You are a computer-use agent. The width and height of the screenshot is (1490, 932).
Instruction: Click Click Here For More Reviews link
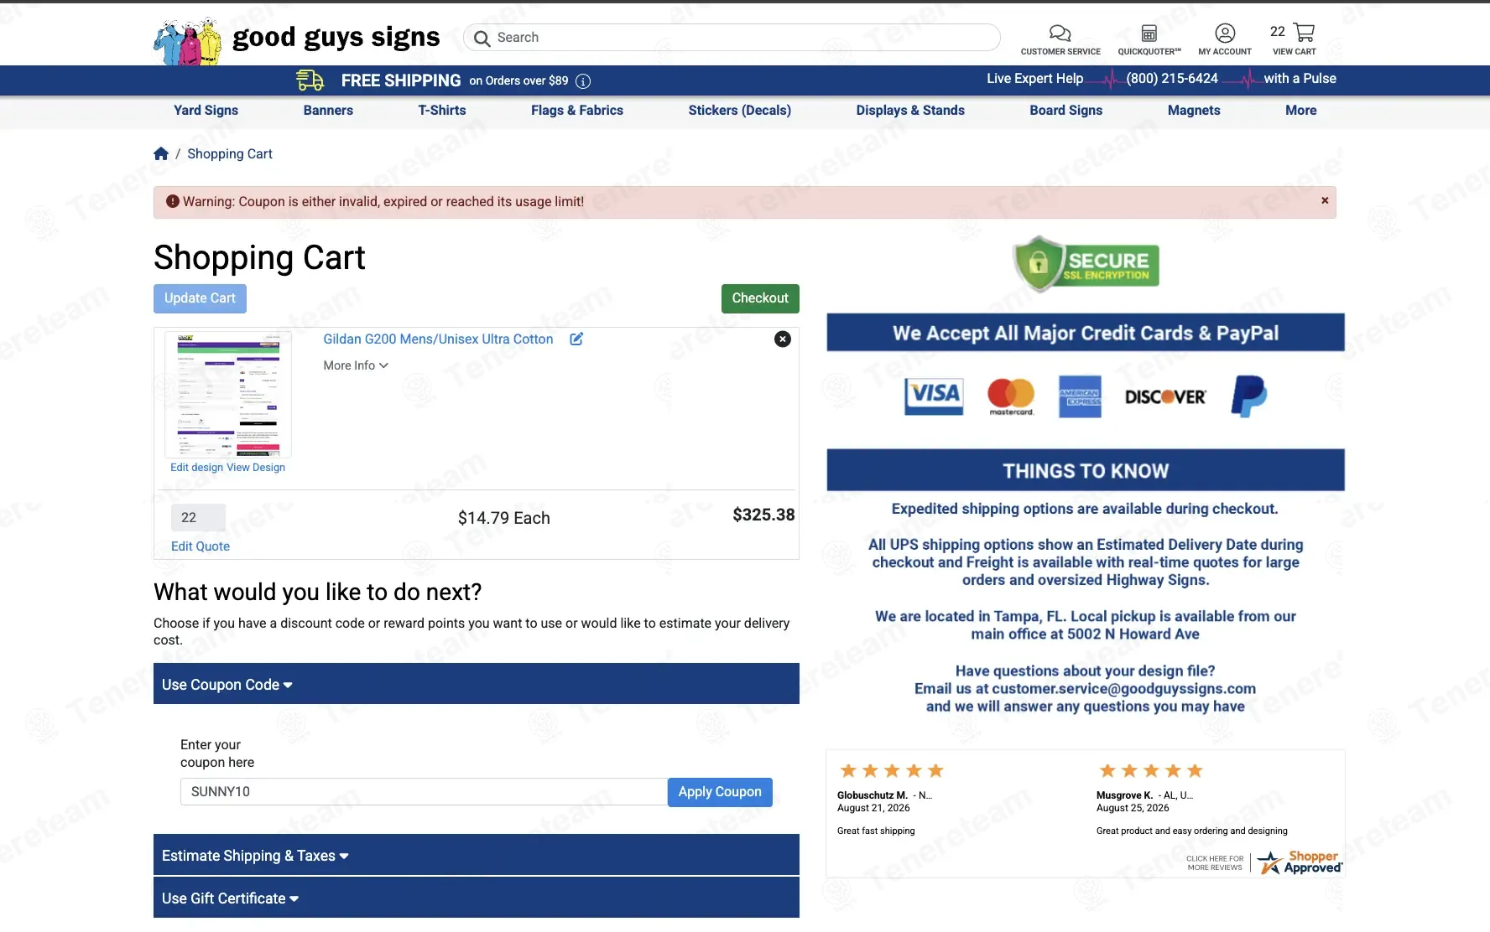1215,863
